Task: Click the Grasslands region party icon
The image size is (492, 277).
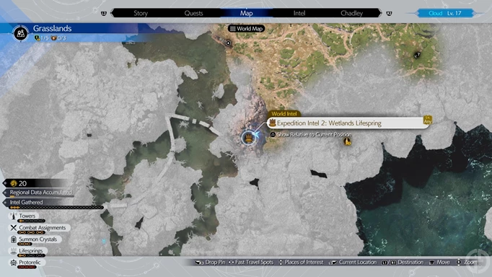Action: pyautogui.click(x=21, y=33)
